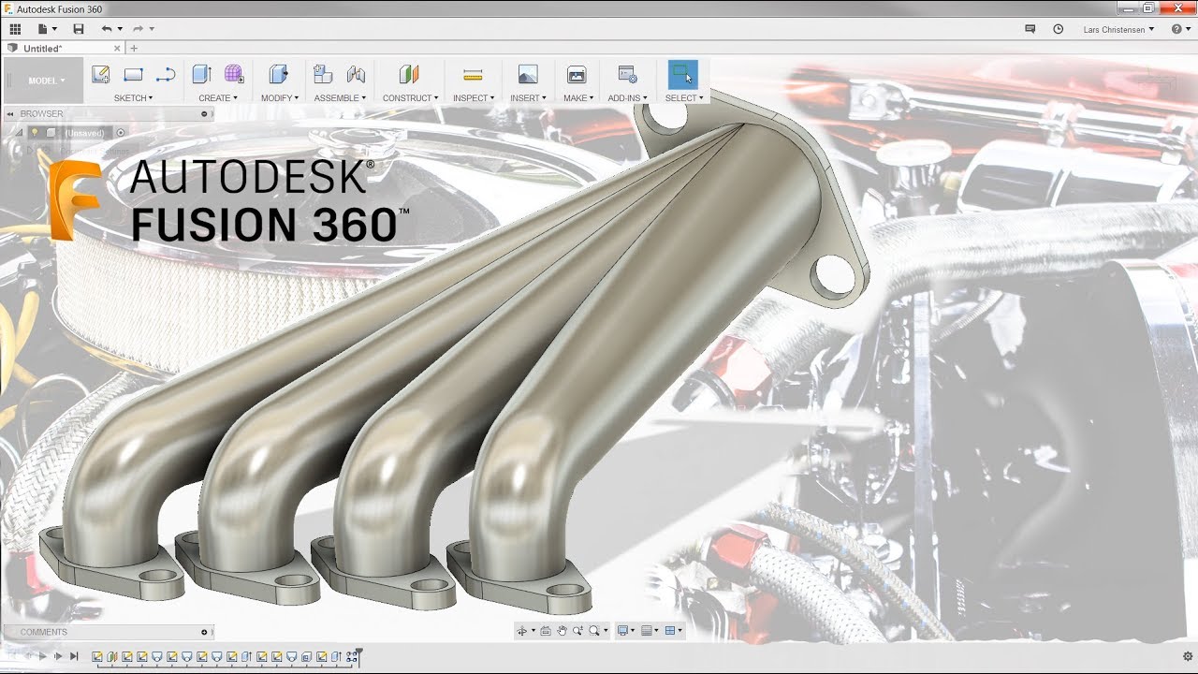The image size is (1198, 674).
Task: Open Lars Christensen account dropdown
Action: tap(1118, 29)
